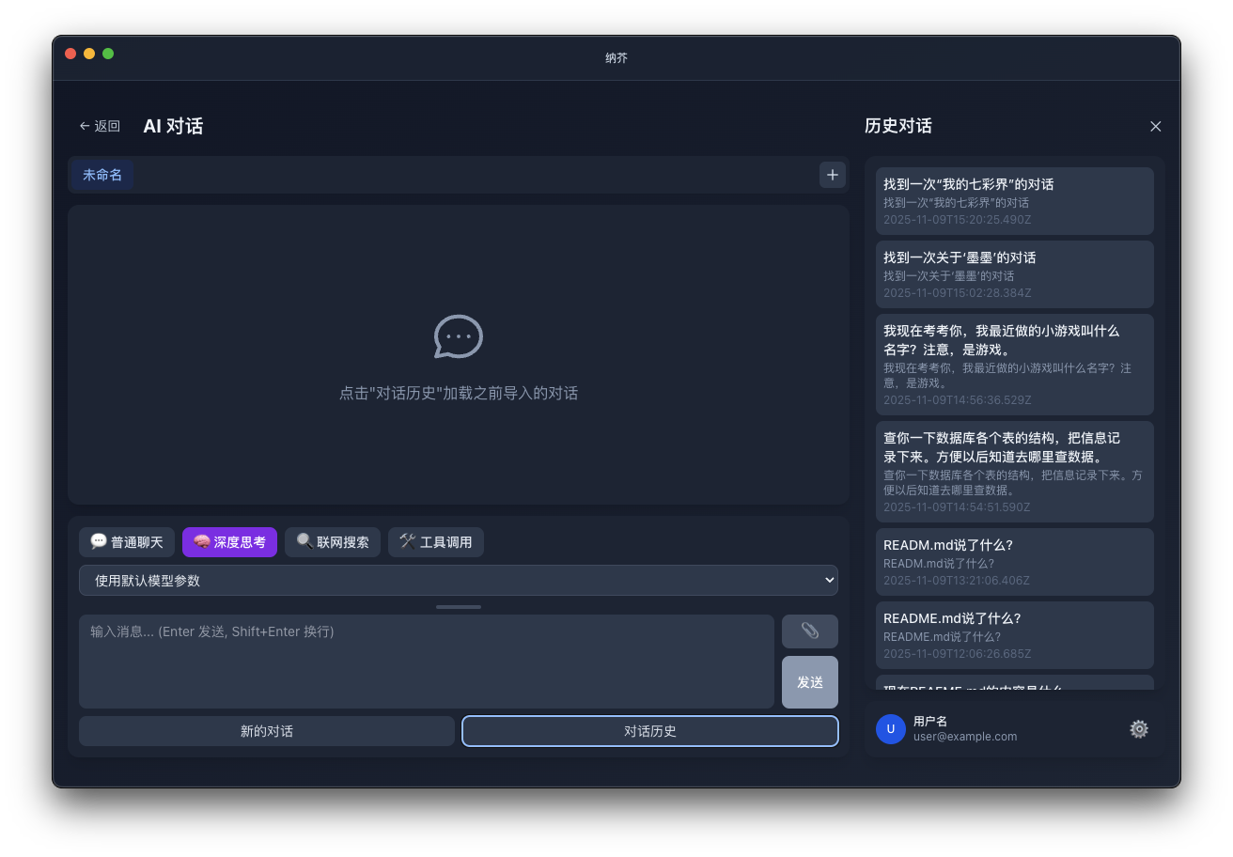Click the back arrow next to 返回
The height and width of the screenshot is (857, 1233).
[83, 125]
